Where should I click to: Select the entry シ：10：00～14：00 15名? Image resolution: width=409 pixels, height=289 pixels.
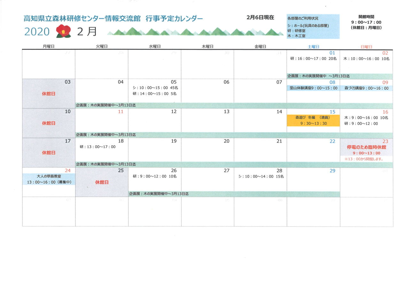[x=261, y=176]
